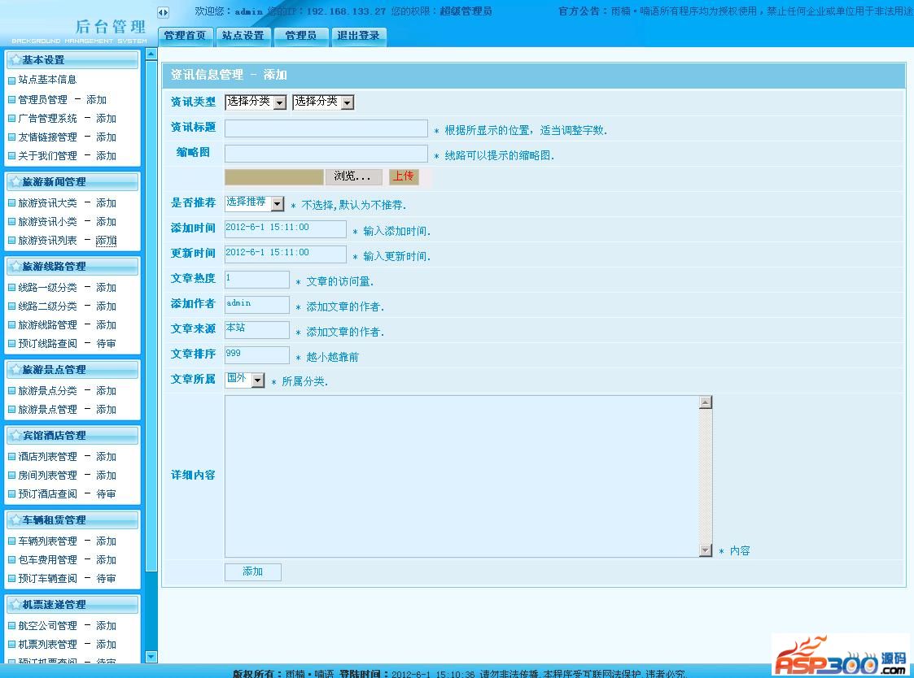
Task: Open the first 选择分类 dropdown
Action: 256,102
